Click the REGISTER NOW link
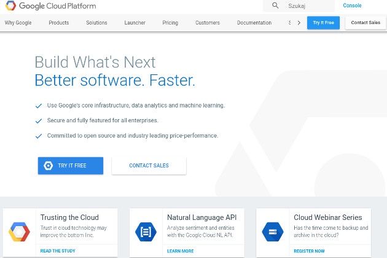The image size is (387, 258). (309, 251)
